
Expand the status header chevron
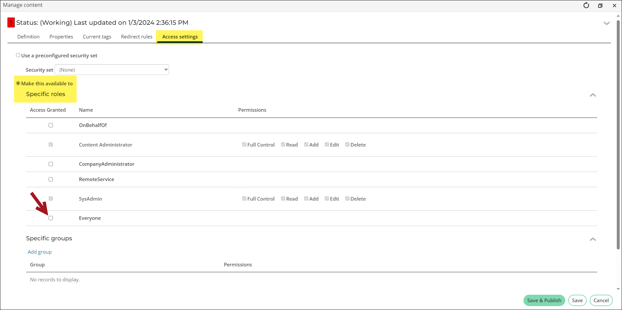(607, 23)
